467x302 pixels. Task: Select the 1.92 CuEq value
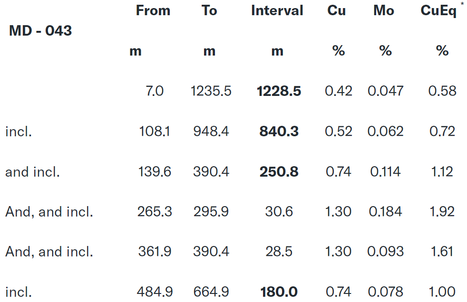pyautogui.click(x=442, y=212)
